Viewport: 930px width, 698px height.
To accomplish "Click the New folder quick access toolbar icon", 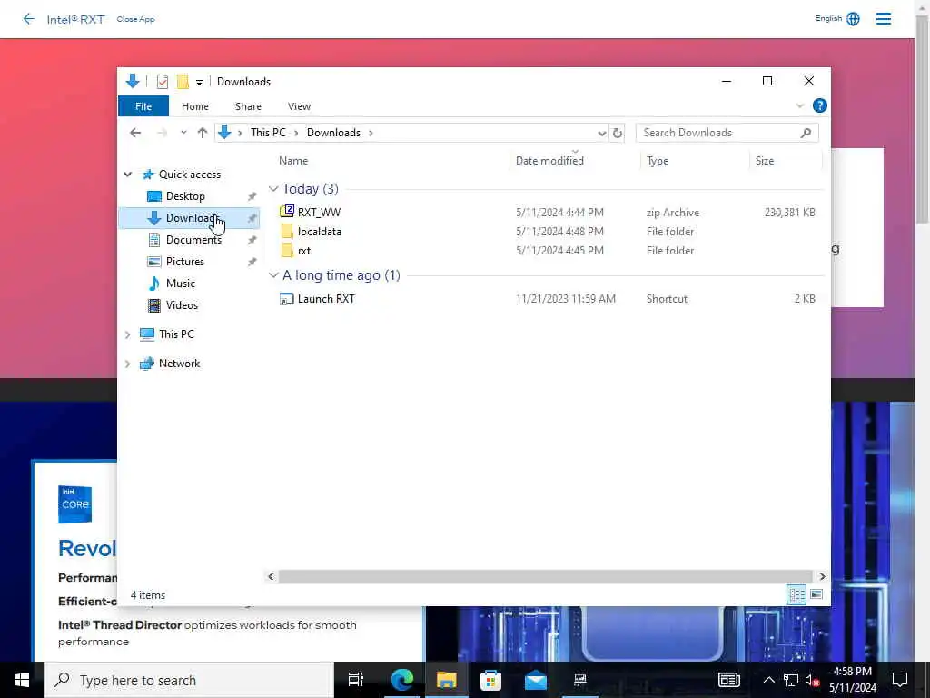I will (x=183, y=82).
